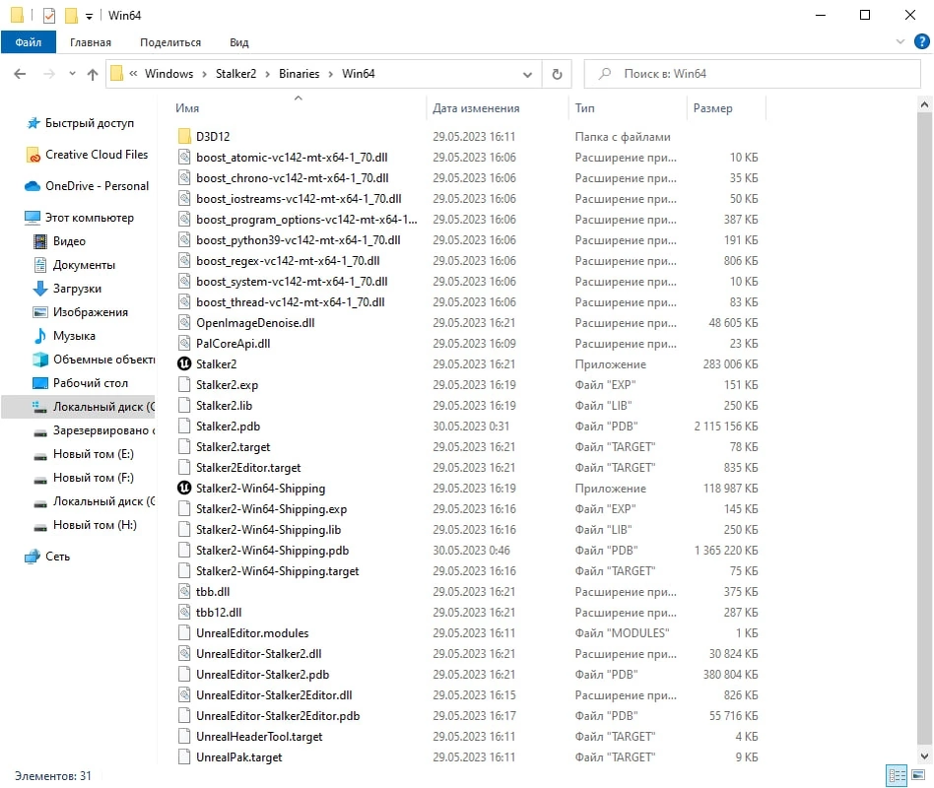Expand the ribbon chevron
934x788 pixels.
[x=901, y=41]
